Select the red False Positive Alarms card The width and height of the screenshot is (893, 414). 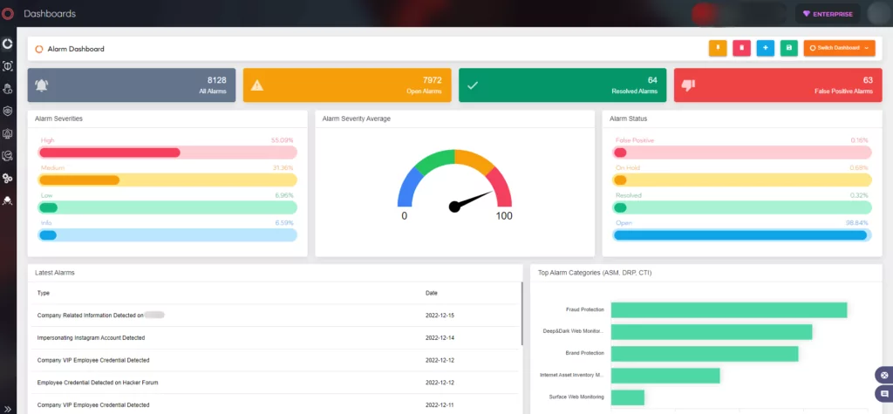pos(778,85)
